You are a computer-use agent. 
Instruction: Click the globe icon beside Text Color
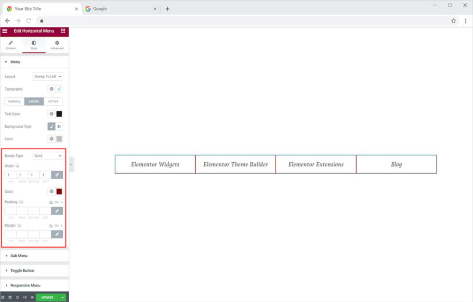[x=52, y=114]
